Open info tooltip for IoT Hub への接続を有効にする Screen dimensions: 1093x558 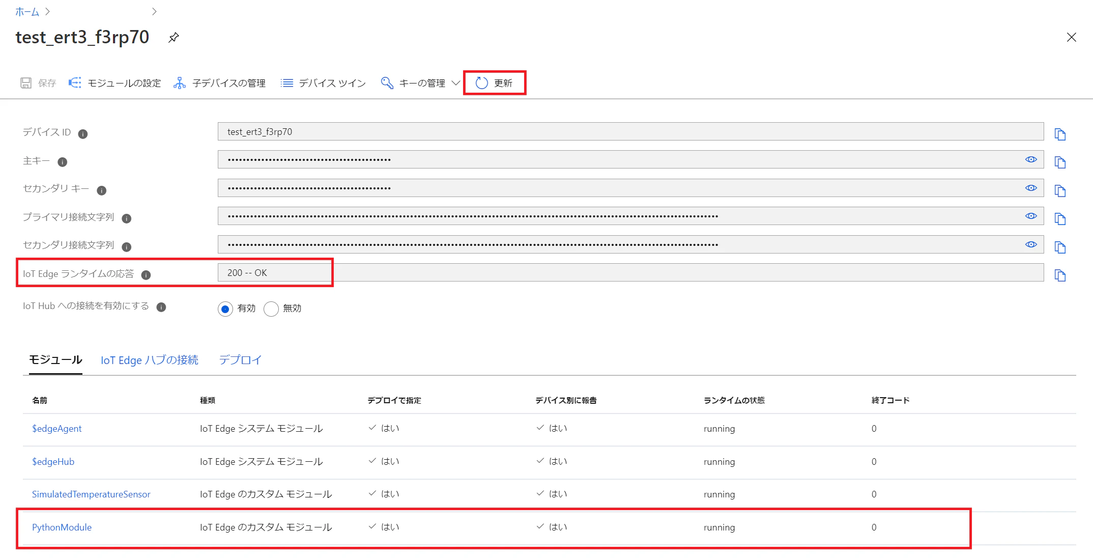pyautogui.click(x=161, y=307)
